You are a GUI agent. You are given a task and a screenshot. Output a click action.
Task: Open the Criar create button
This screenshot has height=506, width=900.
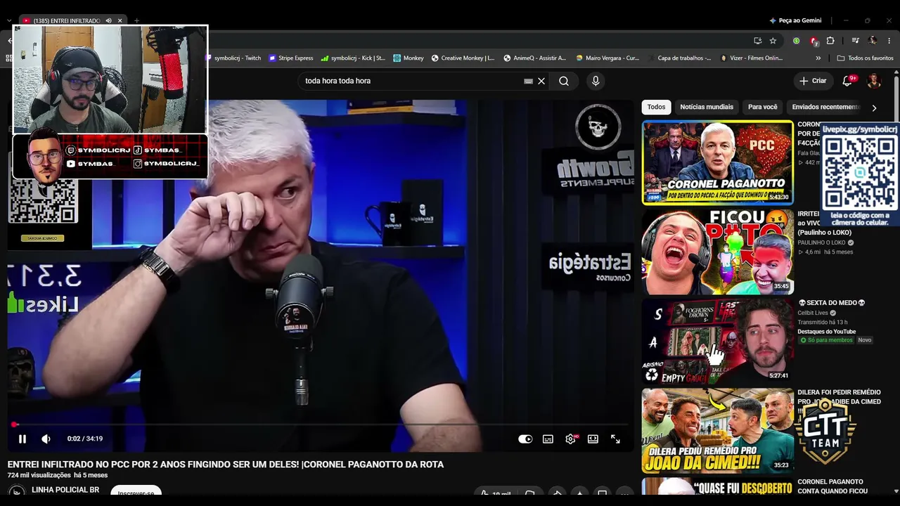pos(813,81)
